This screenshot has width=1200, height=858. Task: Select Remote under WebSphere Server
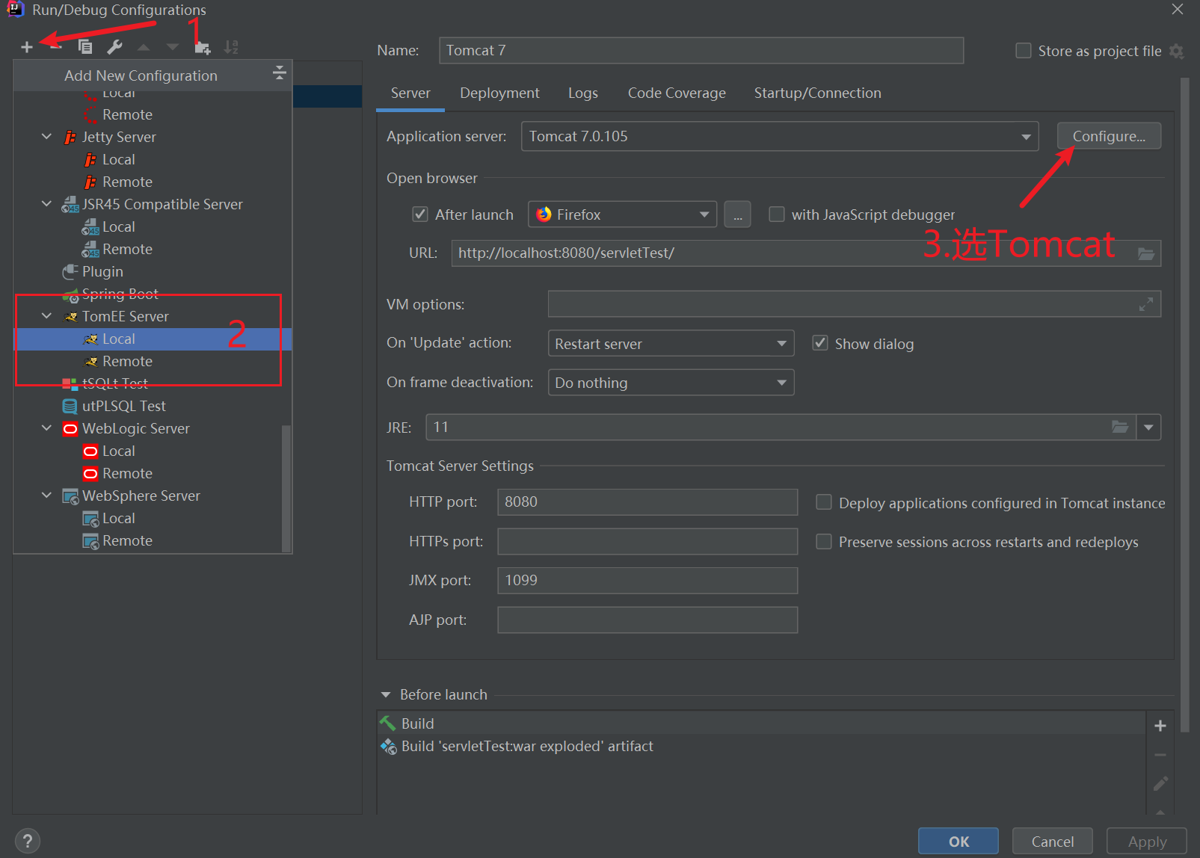coord(127,540)
